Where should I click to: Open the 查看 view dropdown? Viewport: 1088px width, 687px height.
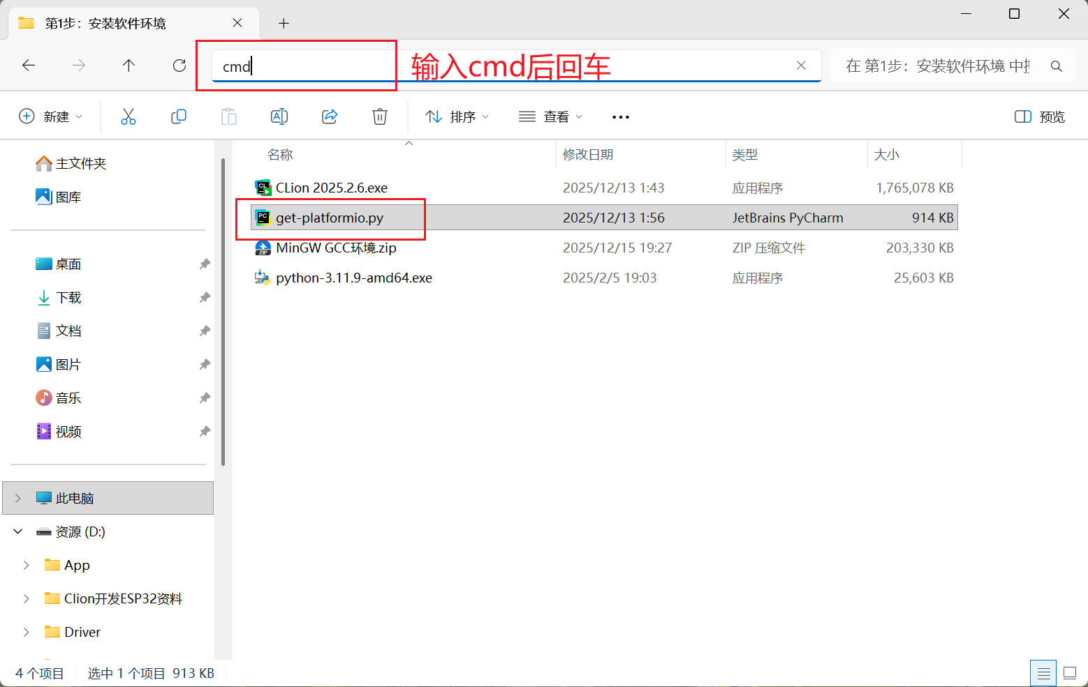point(551,116)
